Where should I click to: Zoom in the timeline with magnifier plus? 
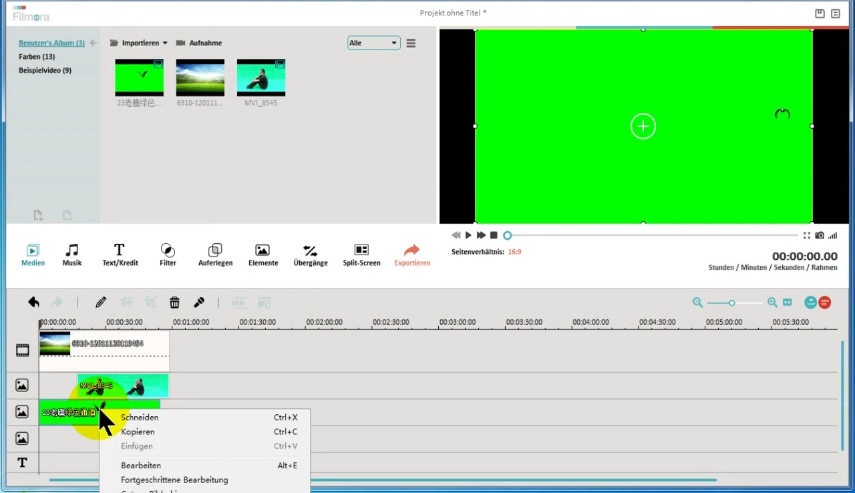click(x=772, y=303)
